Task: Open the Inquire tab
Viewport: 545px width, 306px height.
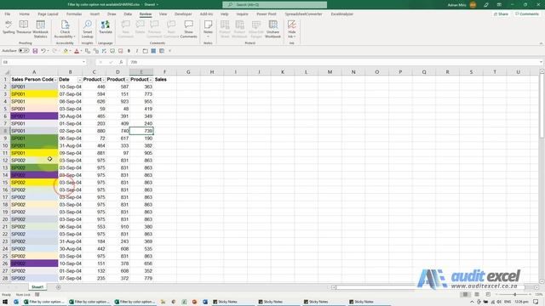Action: click(x=242, y=14)
